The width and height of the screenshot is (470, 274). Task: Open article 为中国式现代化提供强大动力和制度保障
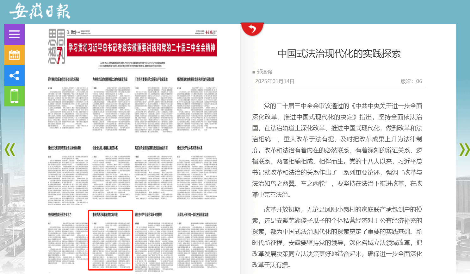pyautogui.click(x=110, y=79)
